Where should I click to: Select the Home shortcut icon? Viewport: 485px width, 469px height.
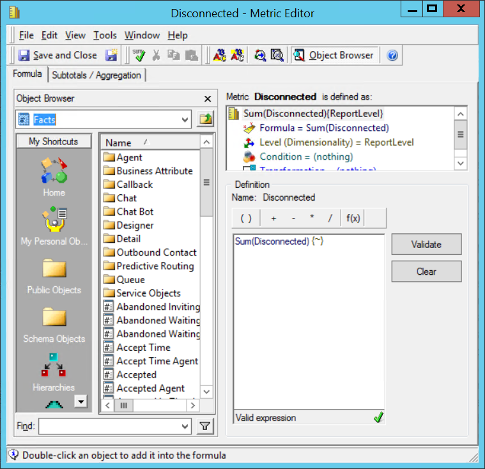pyautogui.click(x=54, y=171)
